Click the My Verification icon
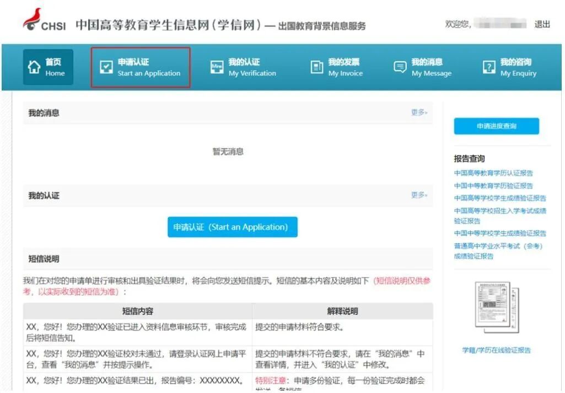The height and width of the screenshot is (393, 565). (x=217, y=67)
